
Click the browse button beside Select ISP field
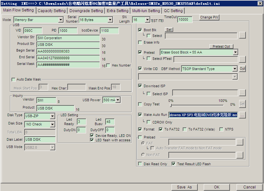243,93
